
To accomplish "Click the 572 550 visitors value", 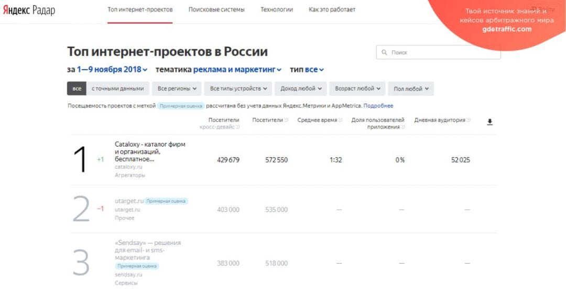I will coord(277,160).
